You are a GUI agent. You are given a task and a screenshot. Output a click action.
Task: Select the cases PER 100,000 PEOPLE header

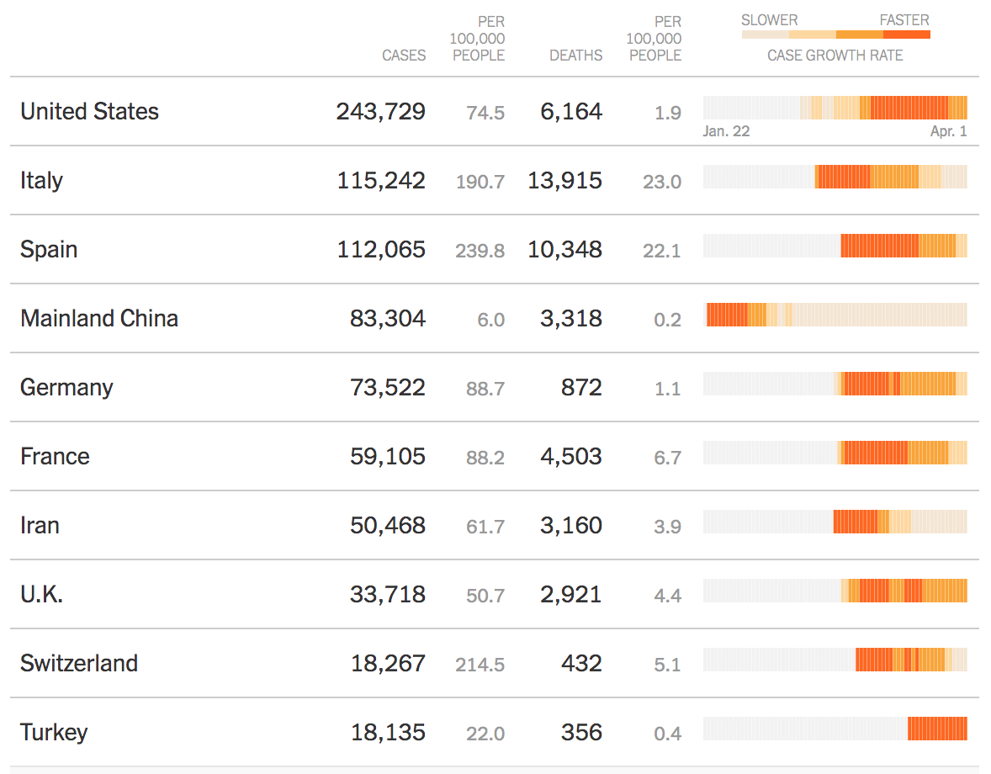pyautogui.click(x=479, y=39)
